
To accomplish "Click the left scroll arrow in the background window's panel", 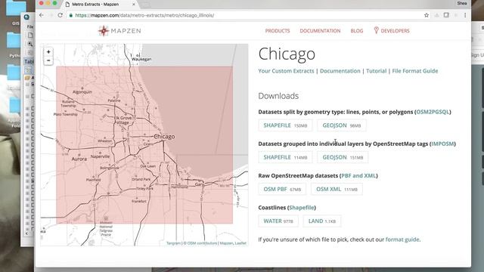I will pos(26,233).
